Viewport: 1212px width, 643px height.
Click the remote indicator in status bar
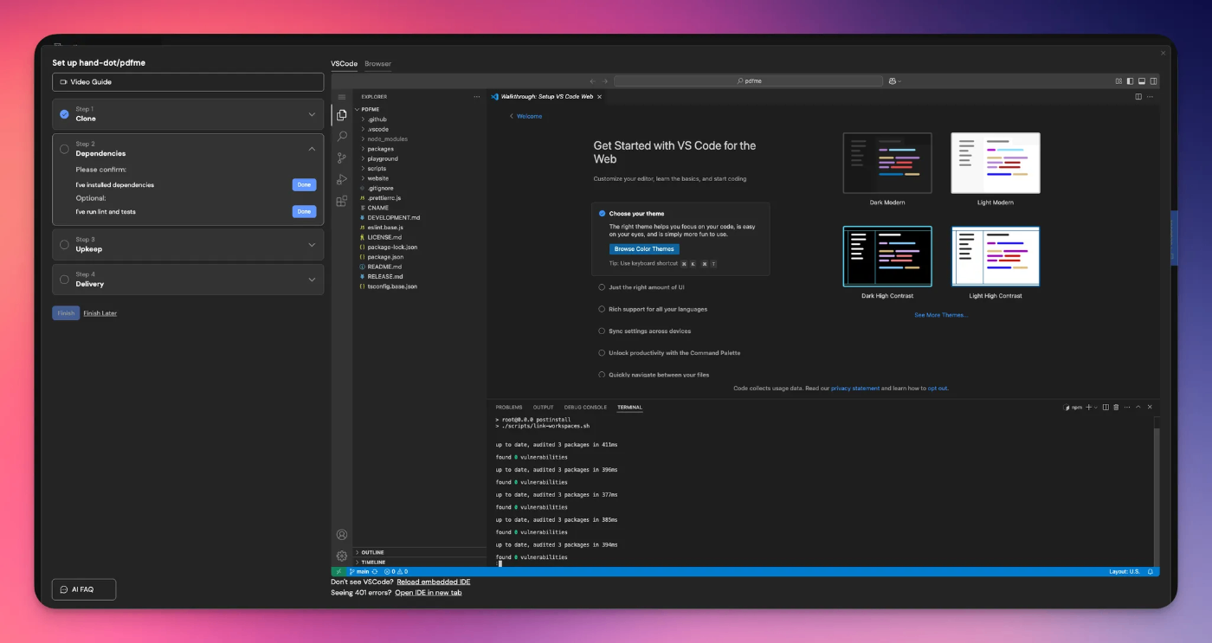[338, 571]
